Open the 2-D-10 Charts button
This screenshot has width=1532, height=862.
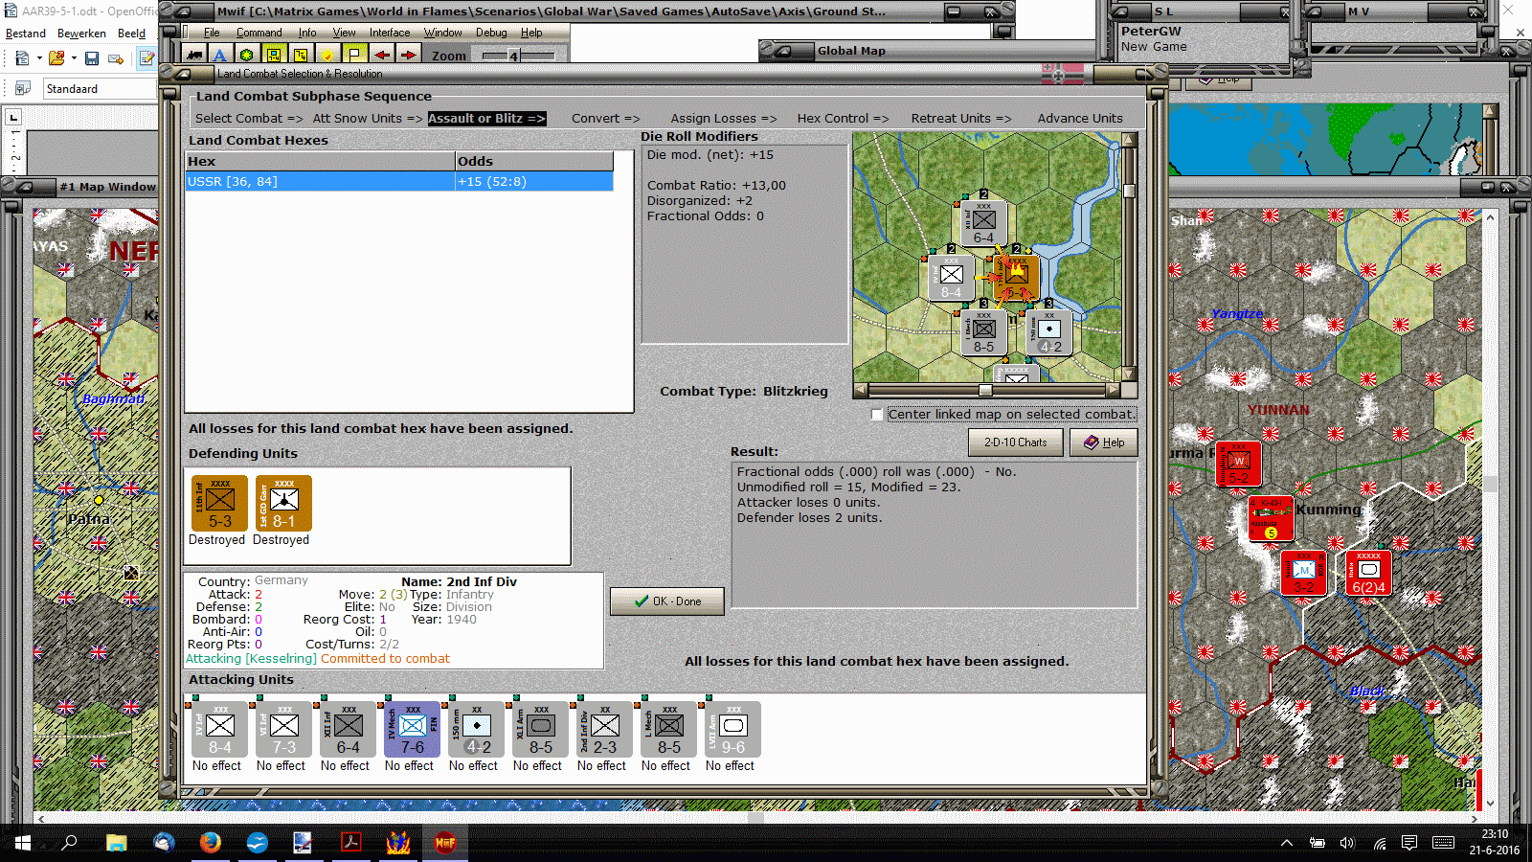coord(1016,442)
